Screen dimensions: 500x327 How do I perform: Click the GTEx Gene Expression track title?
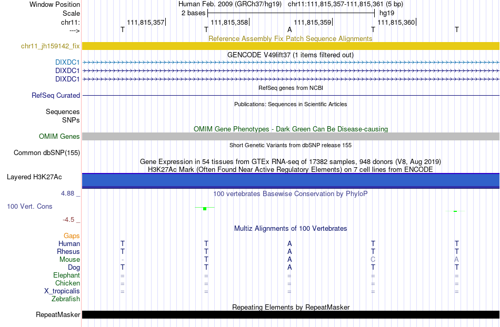[291, 162]
